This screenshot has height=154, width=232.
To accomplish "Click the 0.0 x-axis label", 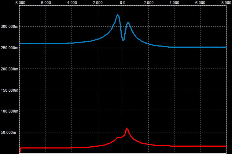I will 123,3.
